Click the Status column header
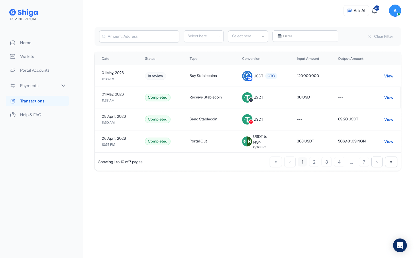The height and width of the screenshot is (262, 416). point(150,59)
